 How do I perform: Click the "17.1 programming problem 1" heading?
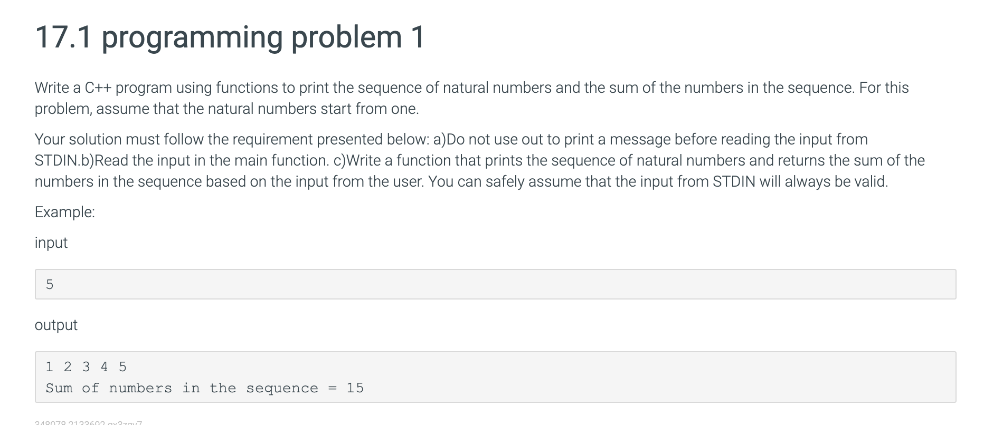[x=230, y=37]
